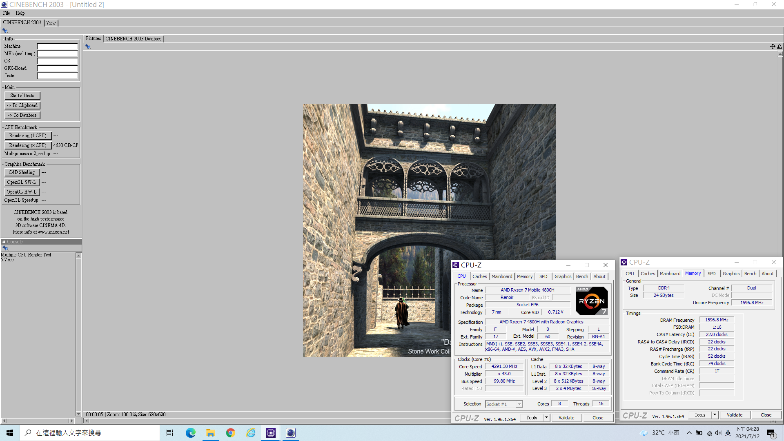Image resolution: width=784 pixels, height=441 pixels.
Task: Switch to the View tab in CINEBENCH
Action: click(x=51, y=23)
